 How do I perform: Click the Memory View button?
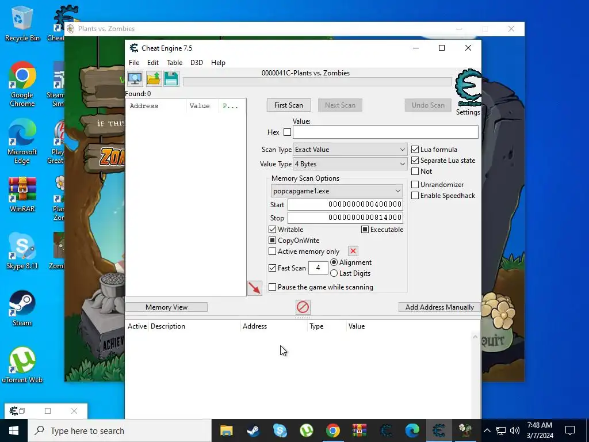click(x=166, y=307)
